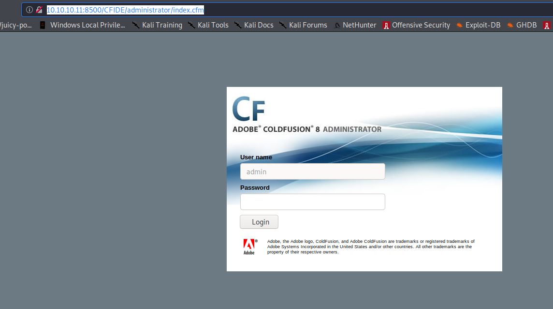Click the Password label
Screen dimensions: 553x309
pyautogui.click(x=255, y=188)
